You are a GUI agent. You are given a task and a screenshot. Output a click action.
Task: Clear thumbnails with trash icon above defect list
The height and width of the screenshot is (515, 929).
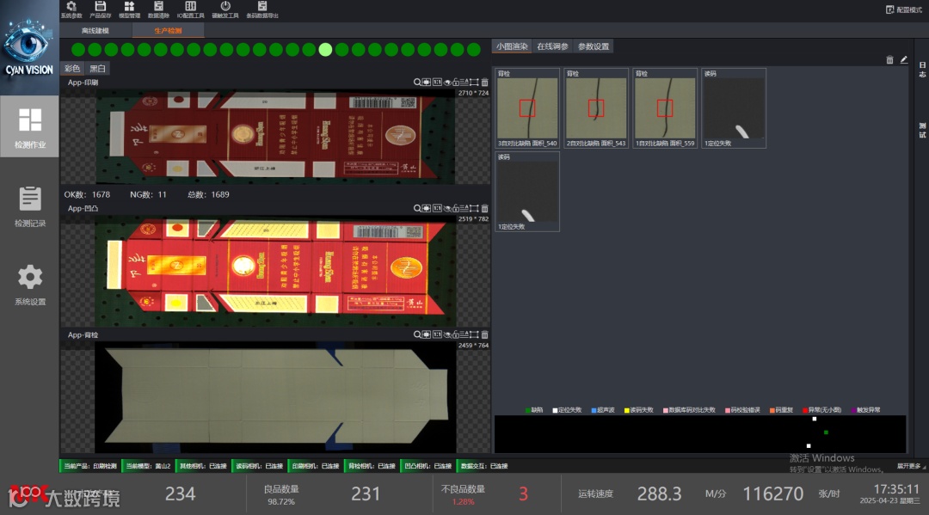pos(889,60)
